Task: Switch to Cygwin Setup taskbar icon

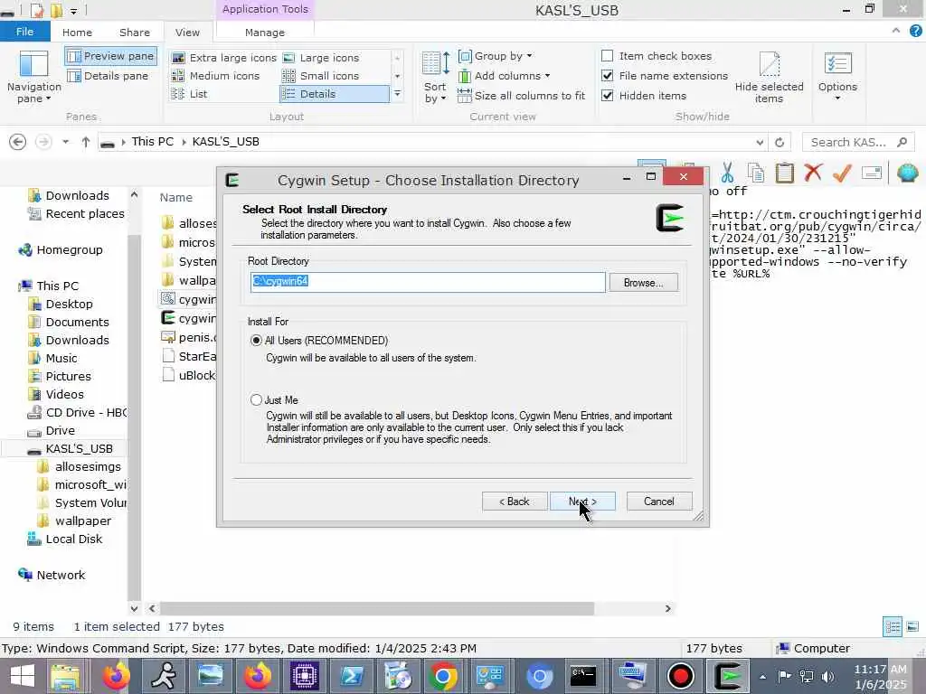Action: click(x=728, y=676)
